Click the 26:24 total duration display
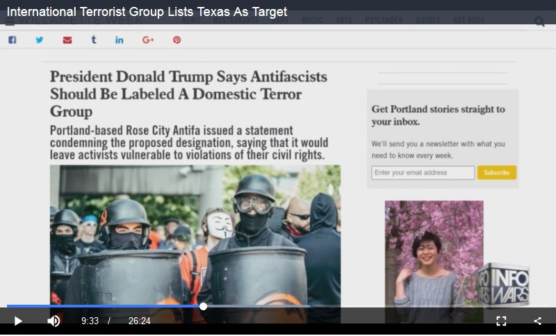The height and width of the screenshot is (336, 556). (x=140, y=321)
